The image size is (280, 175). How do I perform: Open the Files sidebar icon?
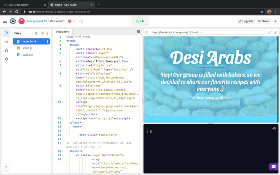tap(6, 33)
